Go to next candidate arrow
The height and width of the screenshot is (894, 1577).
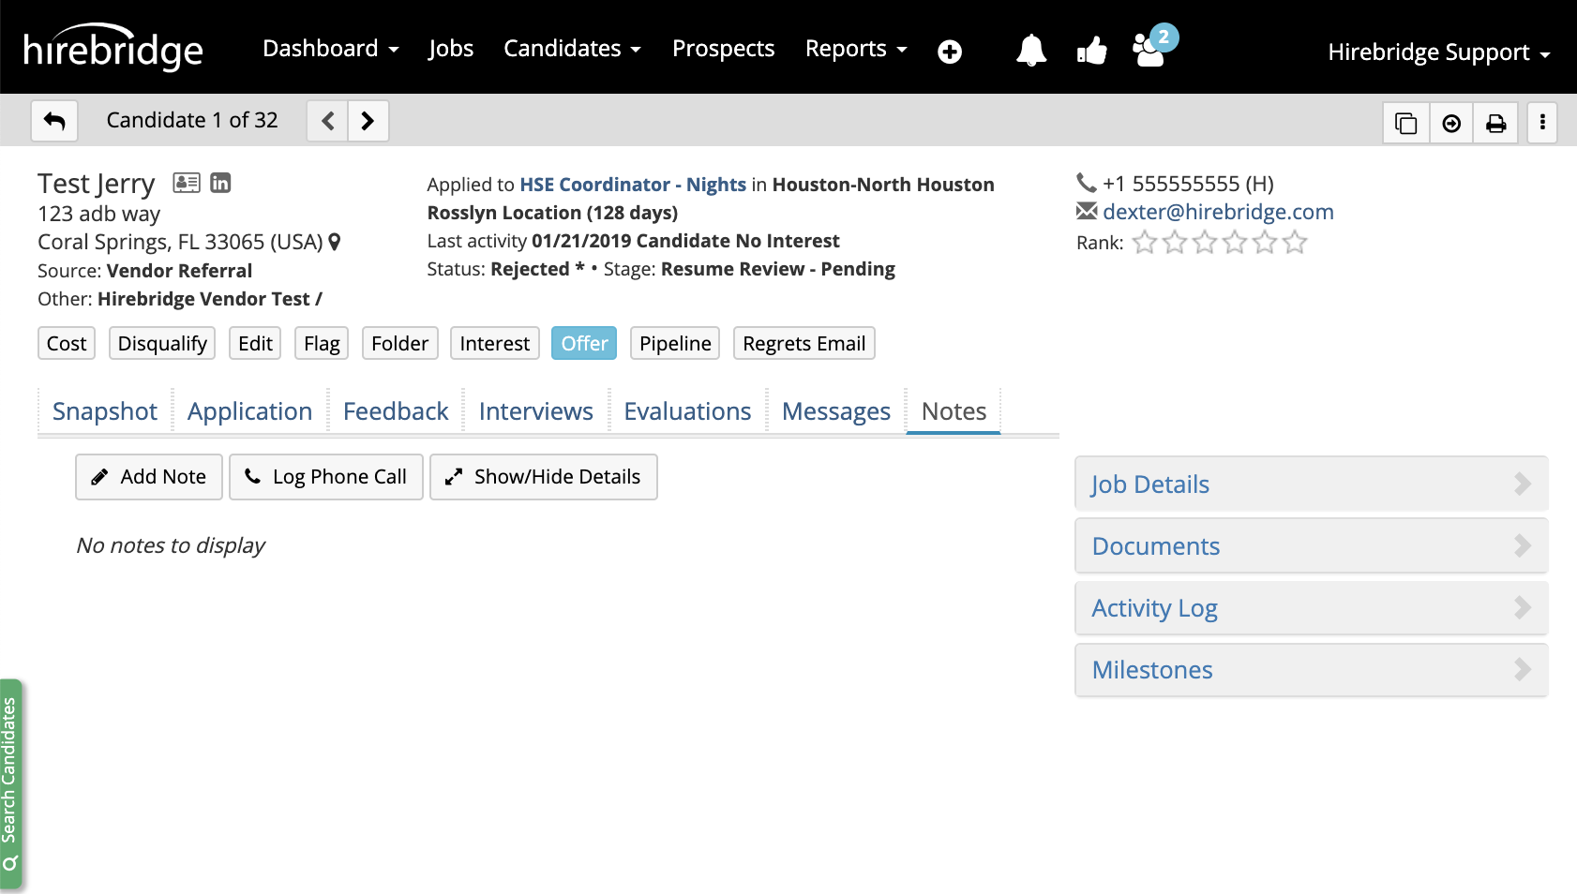pos(368,121)
